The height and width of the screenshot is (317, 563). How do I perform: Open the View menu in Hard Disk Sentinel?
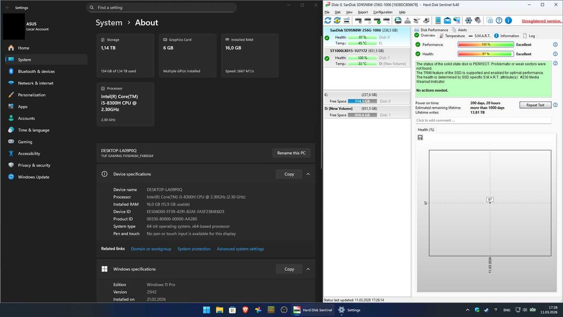[349, 12]
